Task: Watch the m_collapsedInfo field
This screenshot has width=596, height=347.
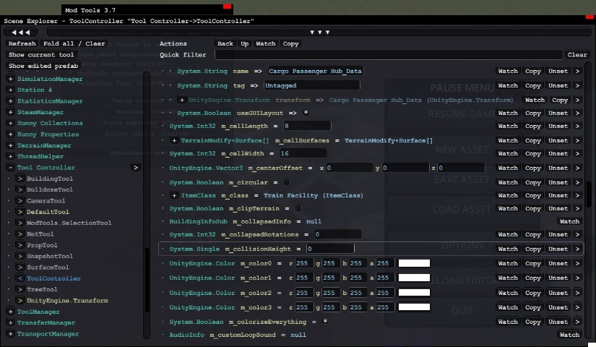Action: [569, 221]
